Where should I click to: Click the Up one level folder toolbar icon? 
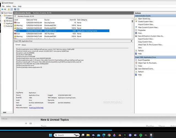point(9,9)
